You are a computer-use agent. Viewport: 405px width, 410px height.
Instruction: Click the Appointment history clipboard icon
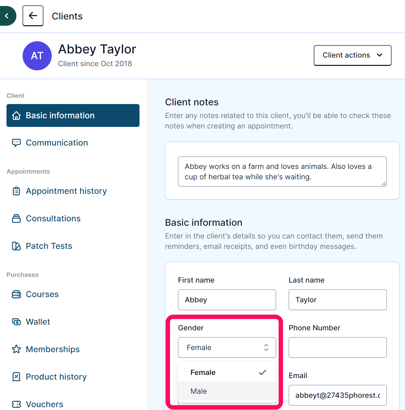[16, 191]
